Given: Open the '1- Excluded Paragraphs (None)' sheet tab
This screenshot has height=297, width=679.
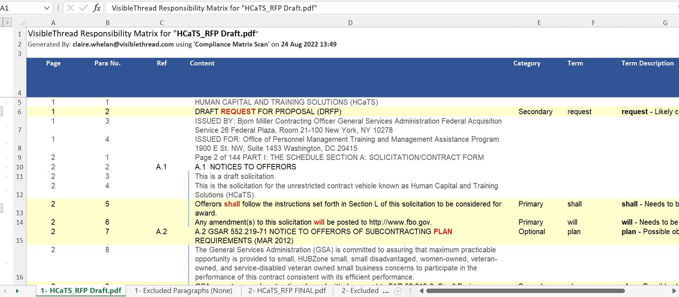Looking at the screenshot, I should [x=183, y=291].
